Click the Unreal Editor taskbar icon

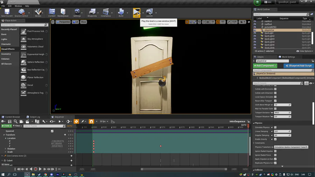tap(27, 174)
